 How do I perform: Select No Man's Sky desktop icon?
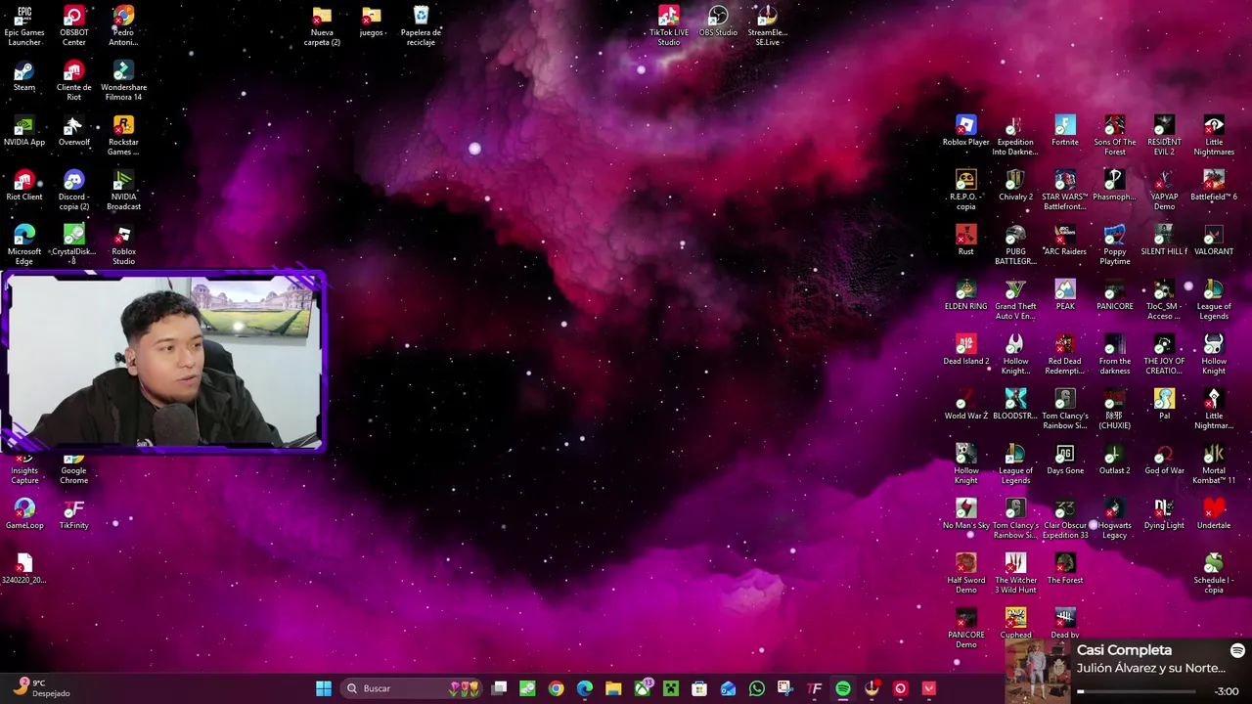965,513
